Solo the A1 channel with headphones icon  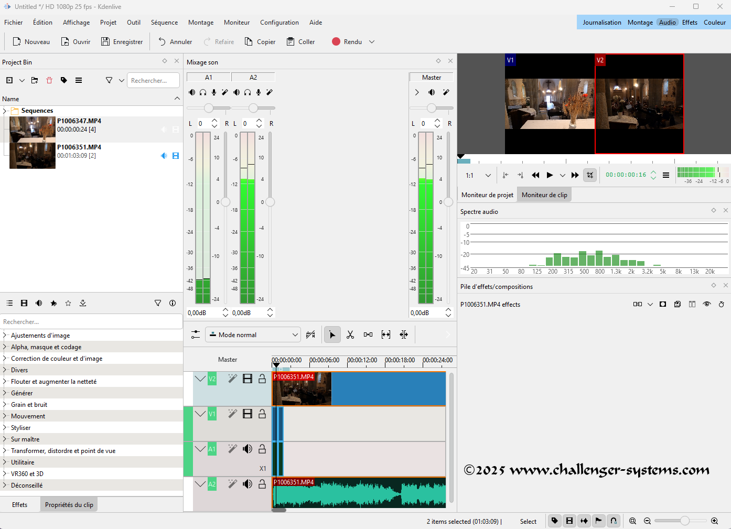point(203,92)
